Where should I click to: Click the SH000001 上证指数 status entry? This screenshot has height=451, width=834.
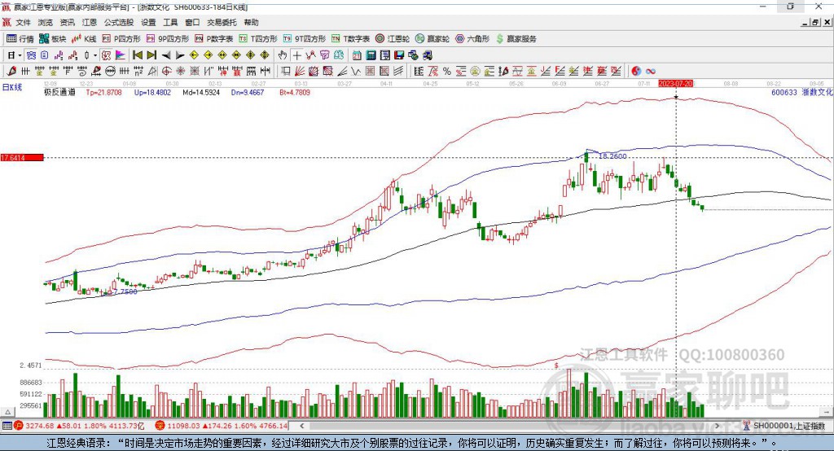click(788, 426)
